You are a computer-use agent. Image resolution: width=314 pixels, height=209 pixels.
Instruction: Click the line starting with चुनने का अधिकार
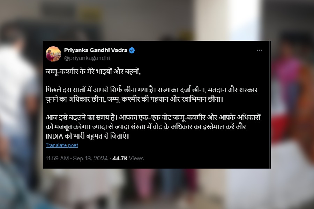pos(134,99)
